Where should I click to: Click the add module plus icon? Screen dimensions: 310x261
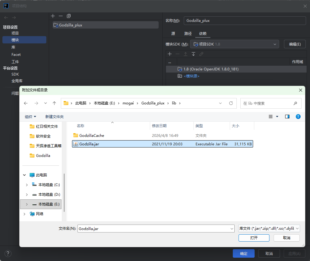pyautogui.click(x=53, y=16)
